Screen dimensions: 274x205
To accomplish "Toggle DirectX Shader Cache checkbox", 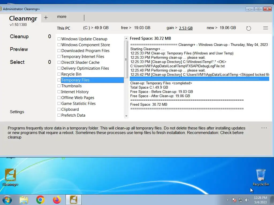I will coord(59,62).
